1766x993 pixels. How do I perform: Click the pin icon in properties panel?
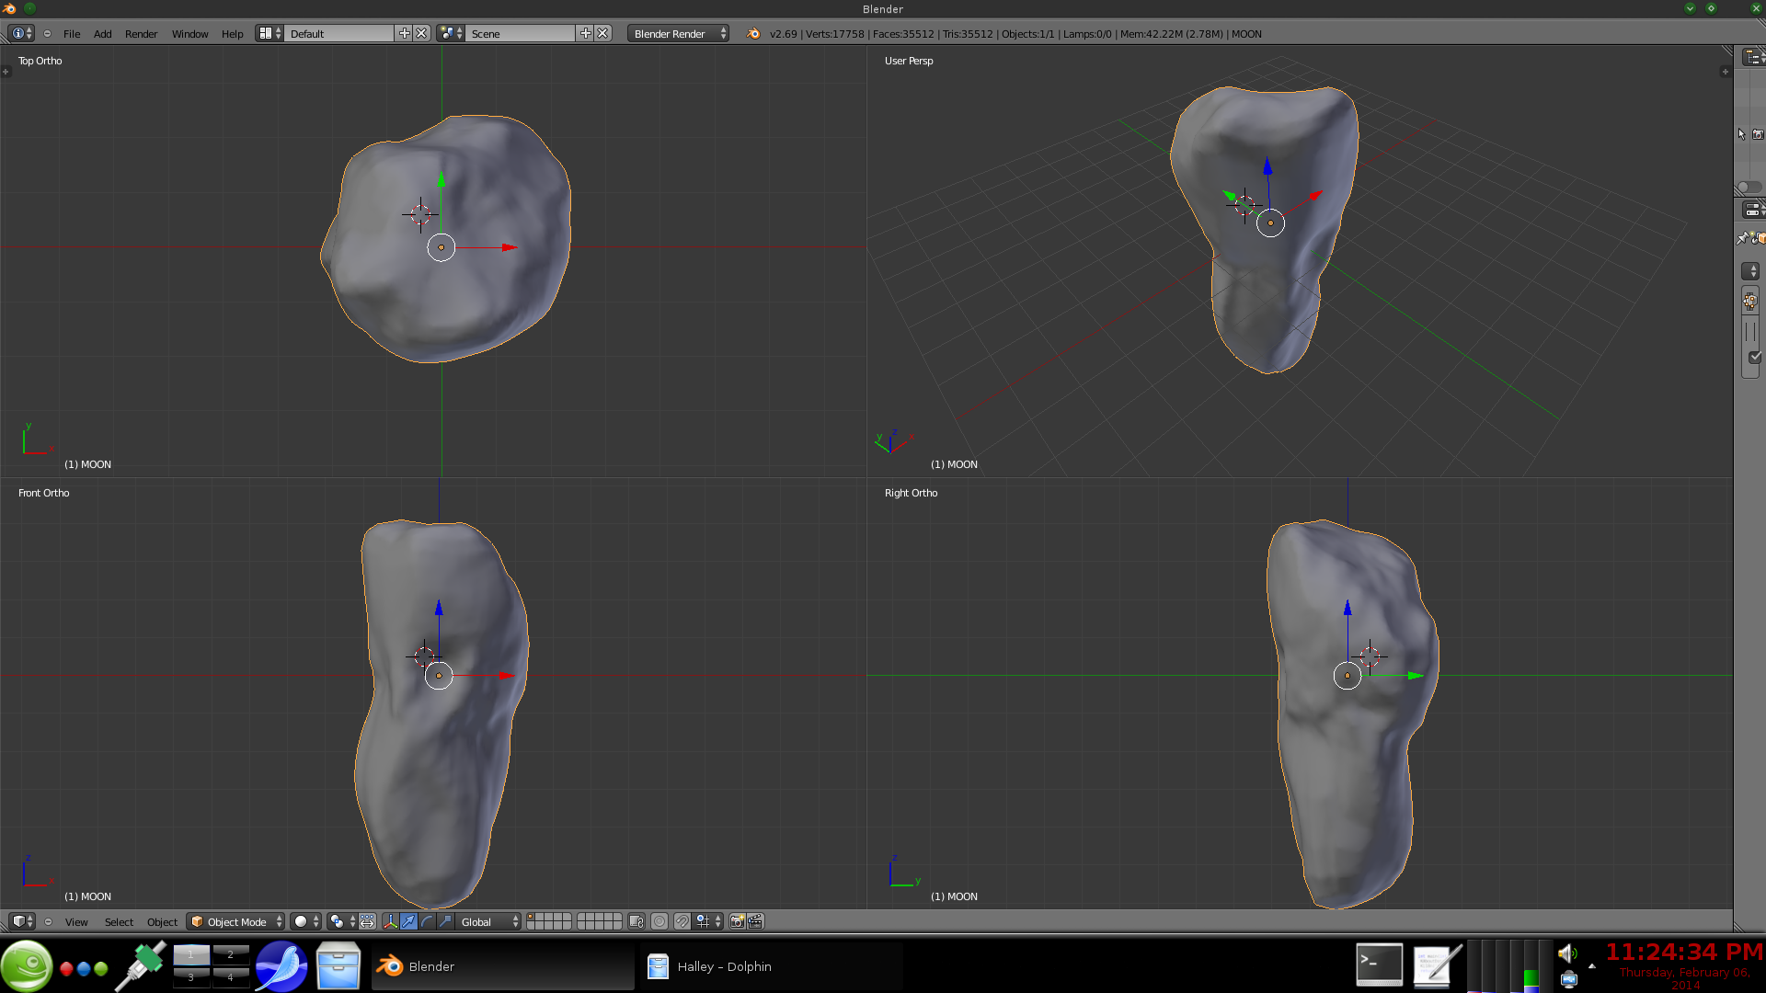click(1742, 238)
